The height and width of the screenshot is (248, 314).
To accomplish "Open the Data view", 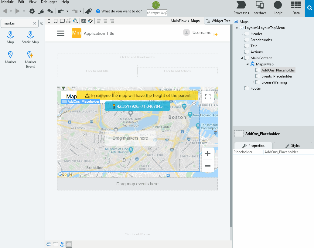I will (295, 8).
